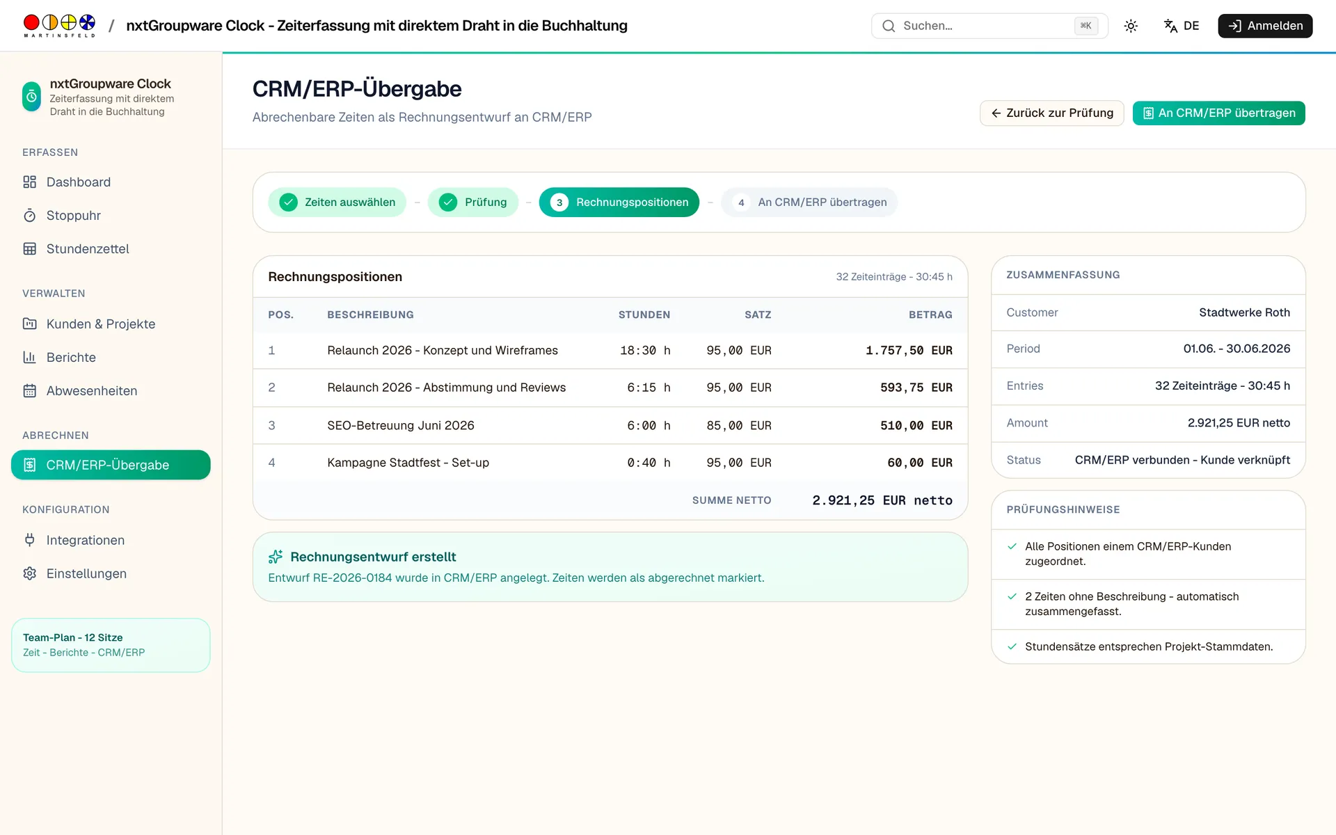This screenshot has width=1336, height=835.
Task: Click customer value Stadtwerke Roth
Action: (1244, 312)
